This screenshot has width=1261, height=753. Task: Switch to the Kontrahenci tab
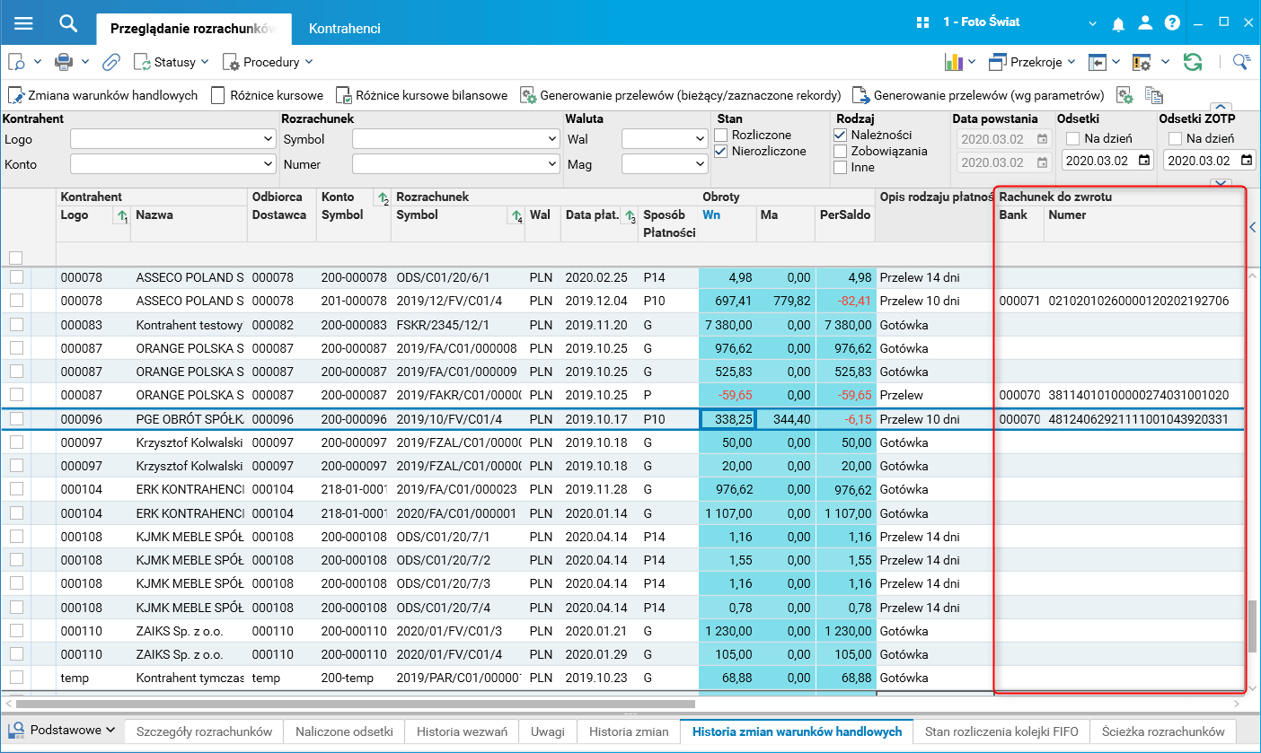pyautogui.click(x=344, y=29)
